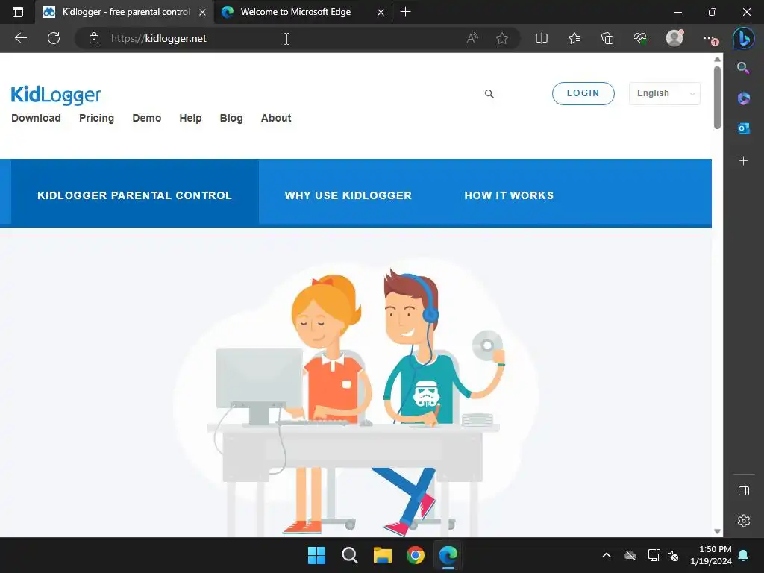
Task: Click the muted volume tray icon
Action: 673,555
